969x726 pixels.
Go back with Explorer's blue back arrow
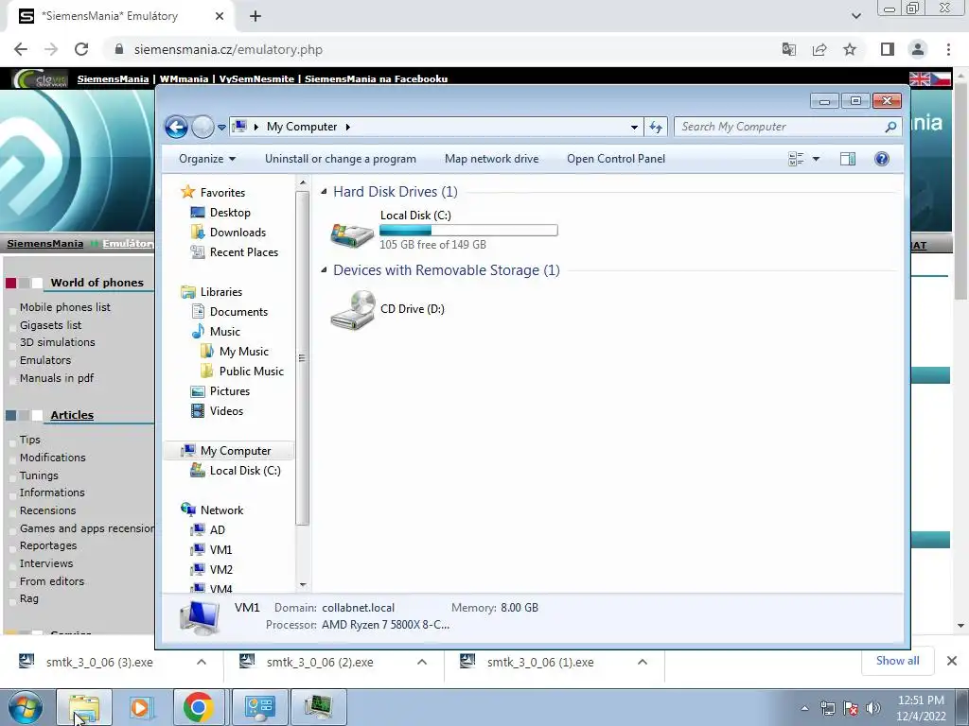tap(176, 128)
